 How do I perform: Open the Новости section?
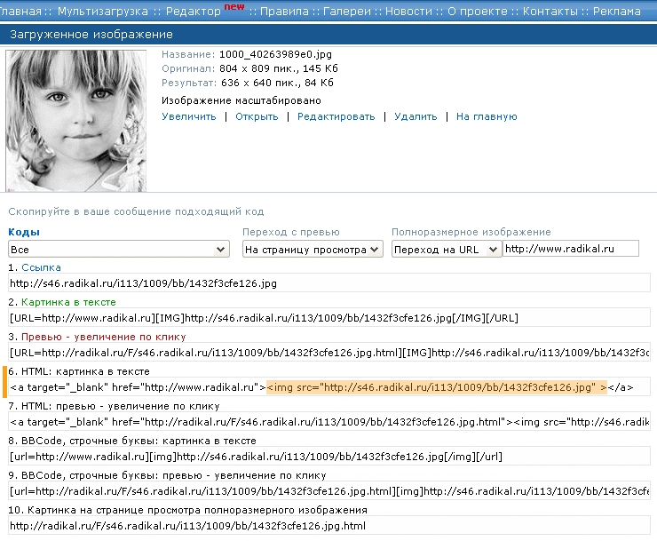coord(406,12)
